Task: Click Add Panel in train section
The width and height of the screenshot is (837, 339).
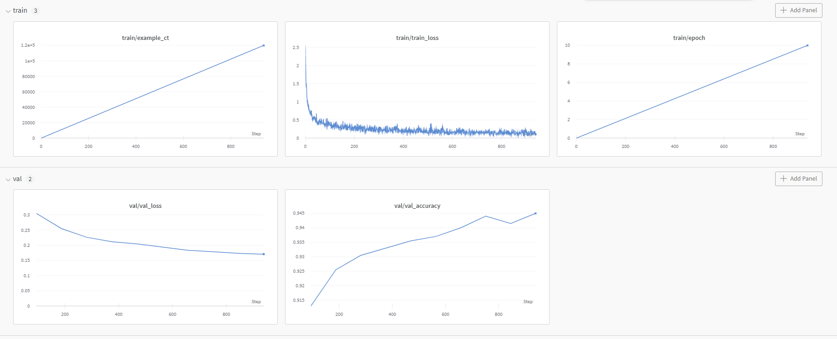Action: 798,10
